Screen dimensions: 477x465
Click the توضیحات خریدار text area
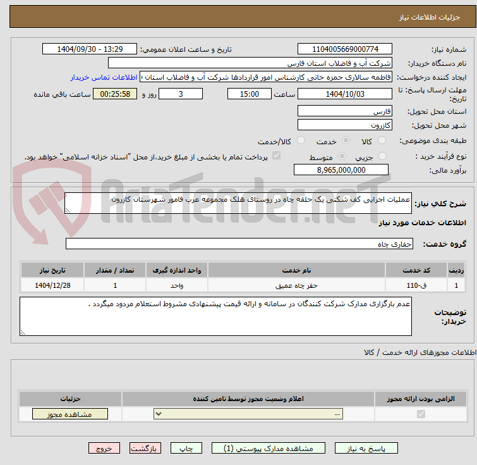(x=215, y=316)
